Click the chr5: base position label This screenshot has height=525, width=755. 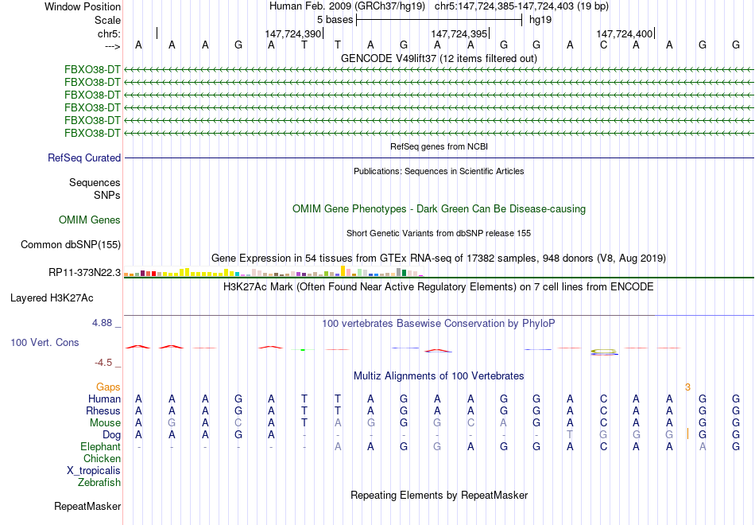click(109, 33)
